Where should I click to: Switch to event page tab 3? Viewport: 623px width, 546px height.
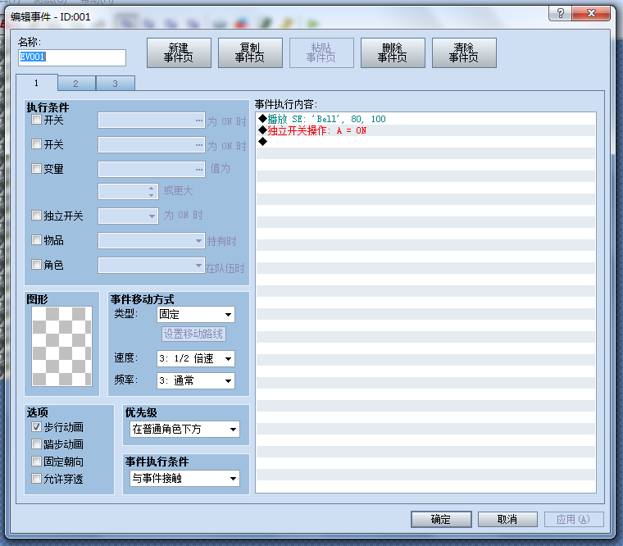116,84
